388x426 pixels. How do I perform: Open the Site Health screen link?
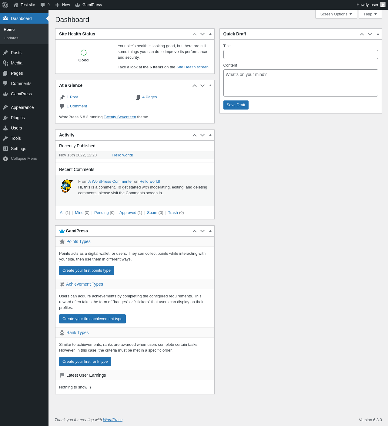tap(192, 67)
